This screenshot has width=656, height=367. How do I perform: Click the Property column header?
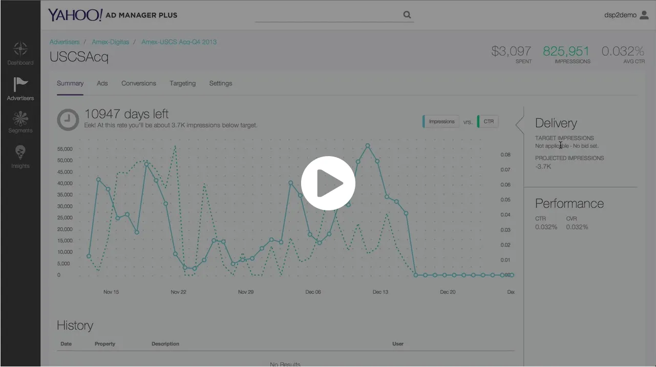105,344
